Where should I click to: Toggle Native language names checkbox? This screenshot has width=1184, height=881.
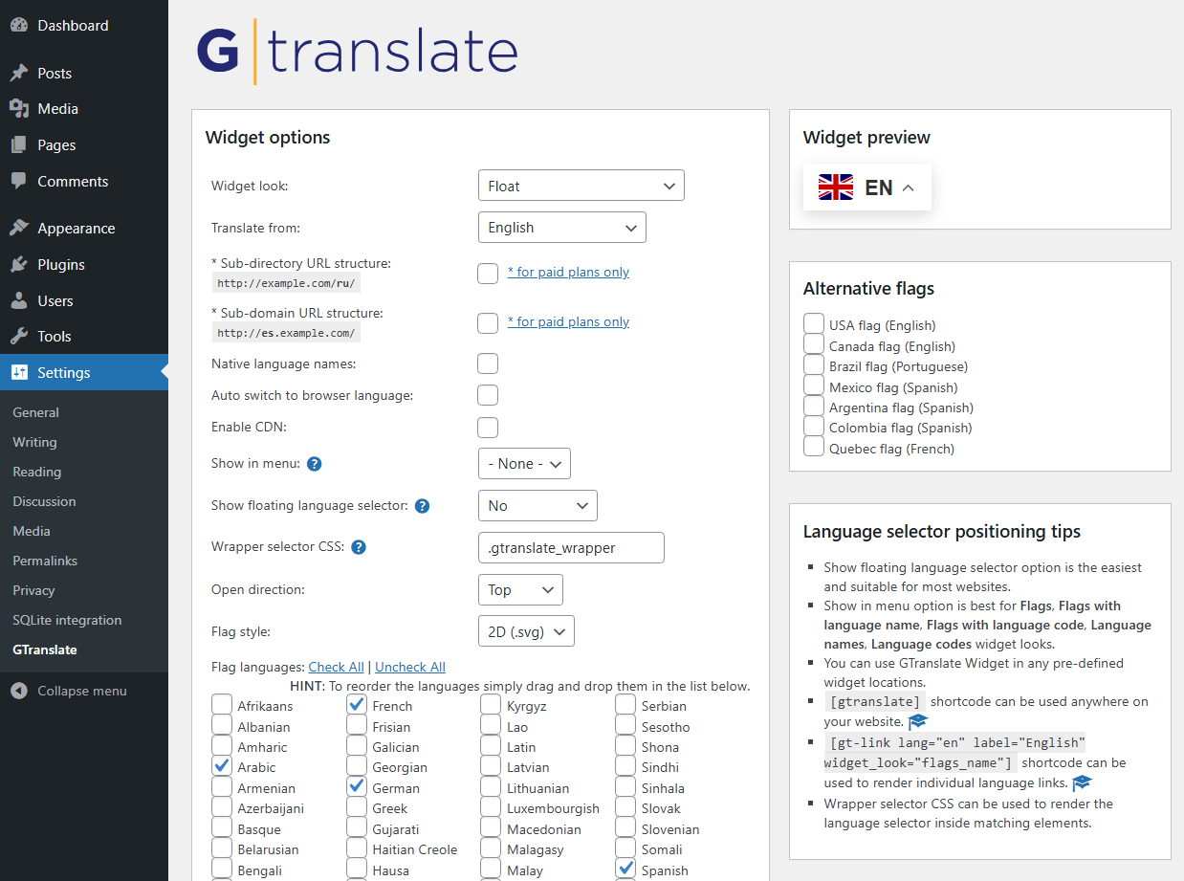pyautogui.click(x=488, y=363)
